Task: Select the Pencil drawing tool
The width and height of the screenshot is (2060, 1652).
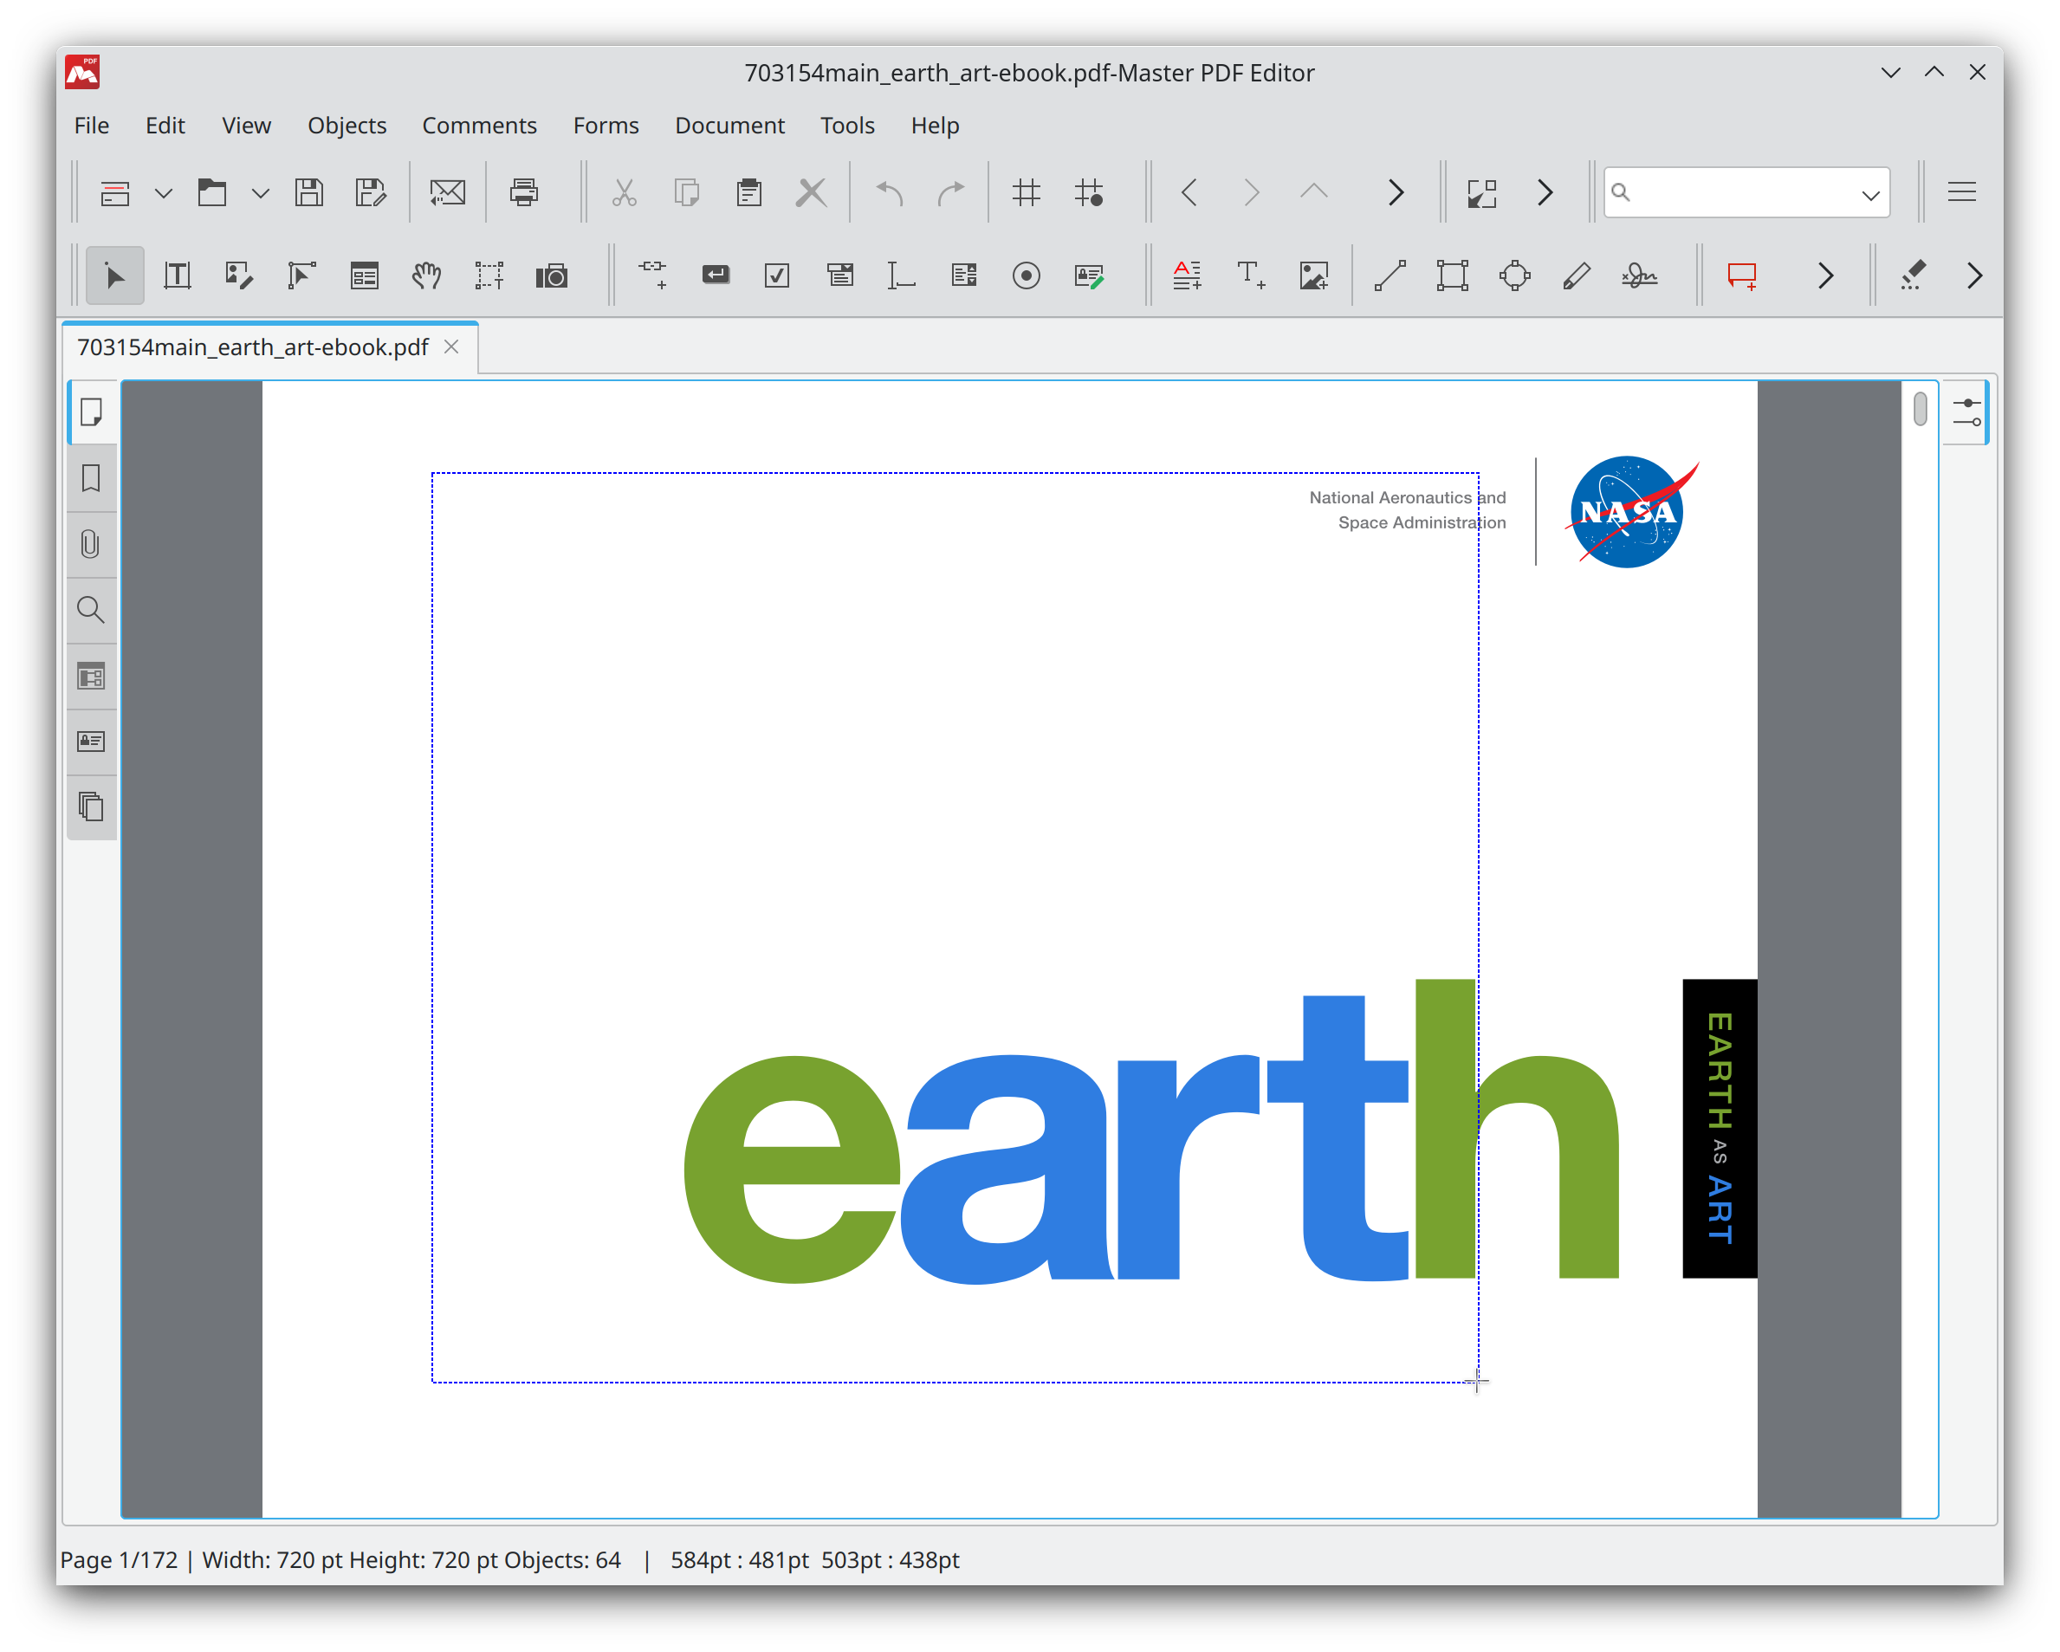Action: [x=1577, y=276]
